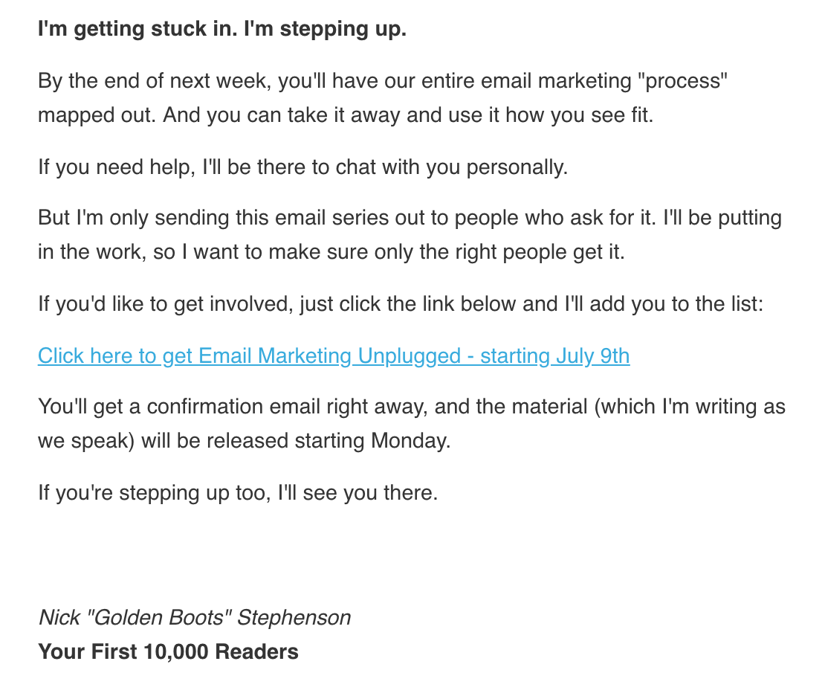This screenshot has width=825, height=696.
Task: Click the sentence "If you need help, I'll be there"
Action: tap(302, 167)
